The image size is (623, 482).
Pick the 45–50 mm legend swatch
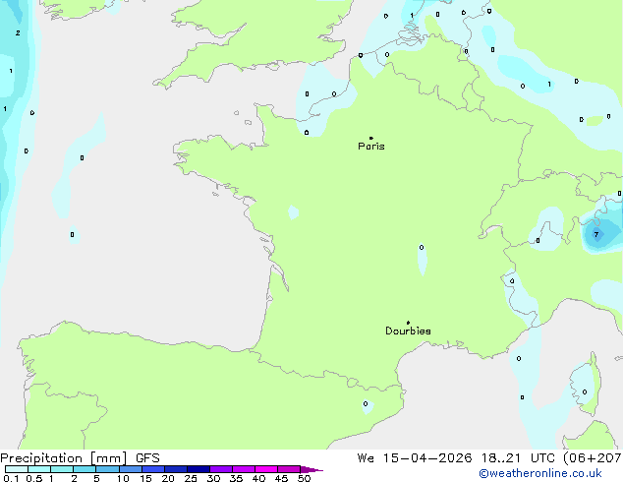point(289,469)
